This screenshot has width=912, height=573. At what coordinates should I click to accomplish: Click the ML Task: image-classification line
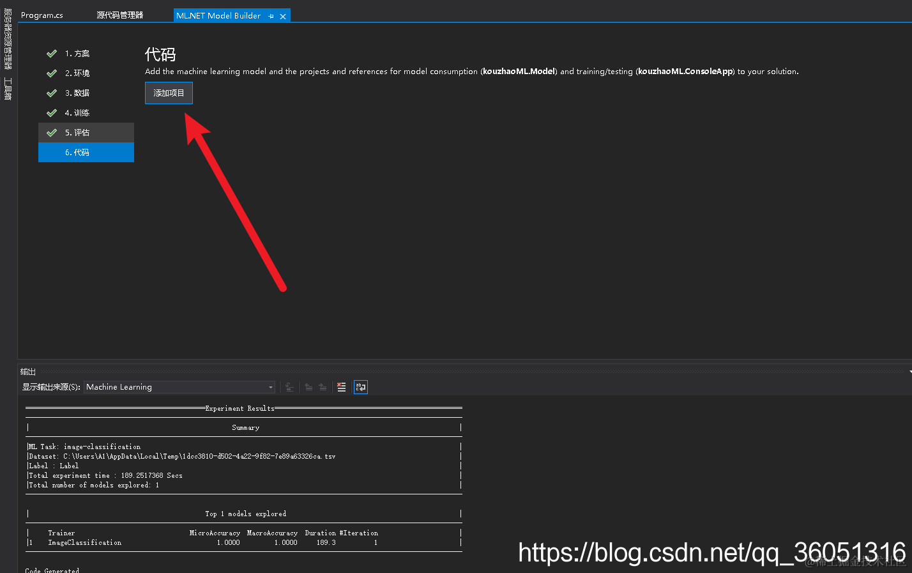[84, 447]
